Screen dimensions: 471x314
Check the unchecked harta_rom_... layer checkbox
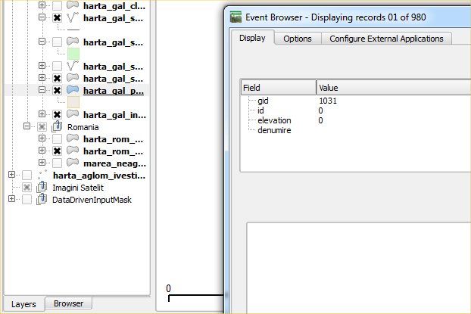(57, 138)
